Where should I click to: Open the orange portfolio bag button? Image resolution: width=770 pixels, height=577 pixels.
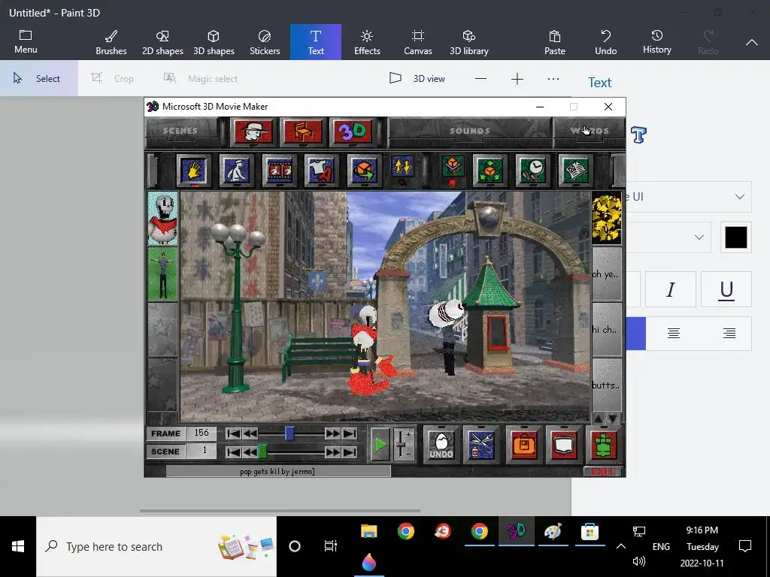pyautogui.click(x=524, y=445)
